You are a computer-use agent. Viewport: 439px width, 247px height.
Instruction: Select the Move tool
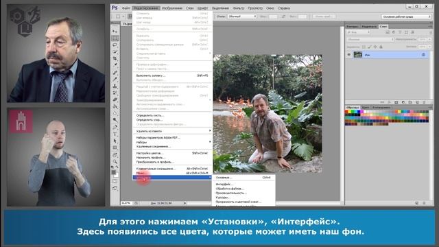tap(115, 31)
